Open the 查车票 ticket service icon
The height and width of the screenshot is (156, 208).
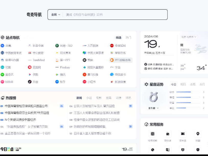coord(183,134)
